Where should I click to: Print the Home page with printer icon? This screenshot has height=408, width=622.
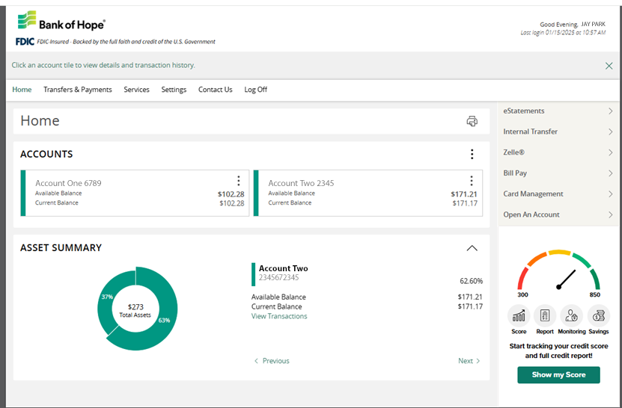point(472,121)
